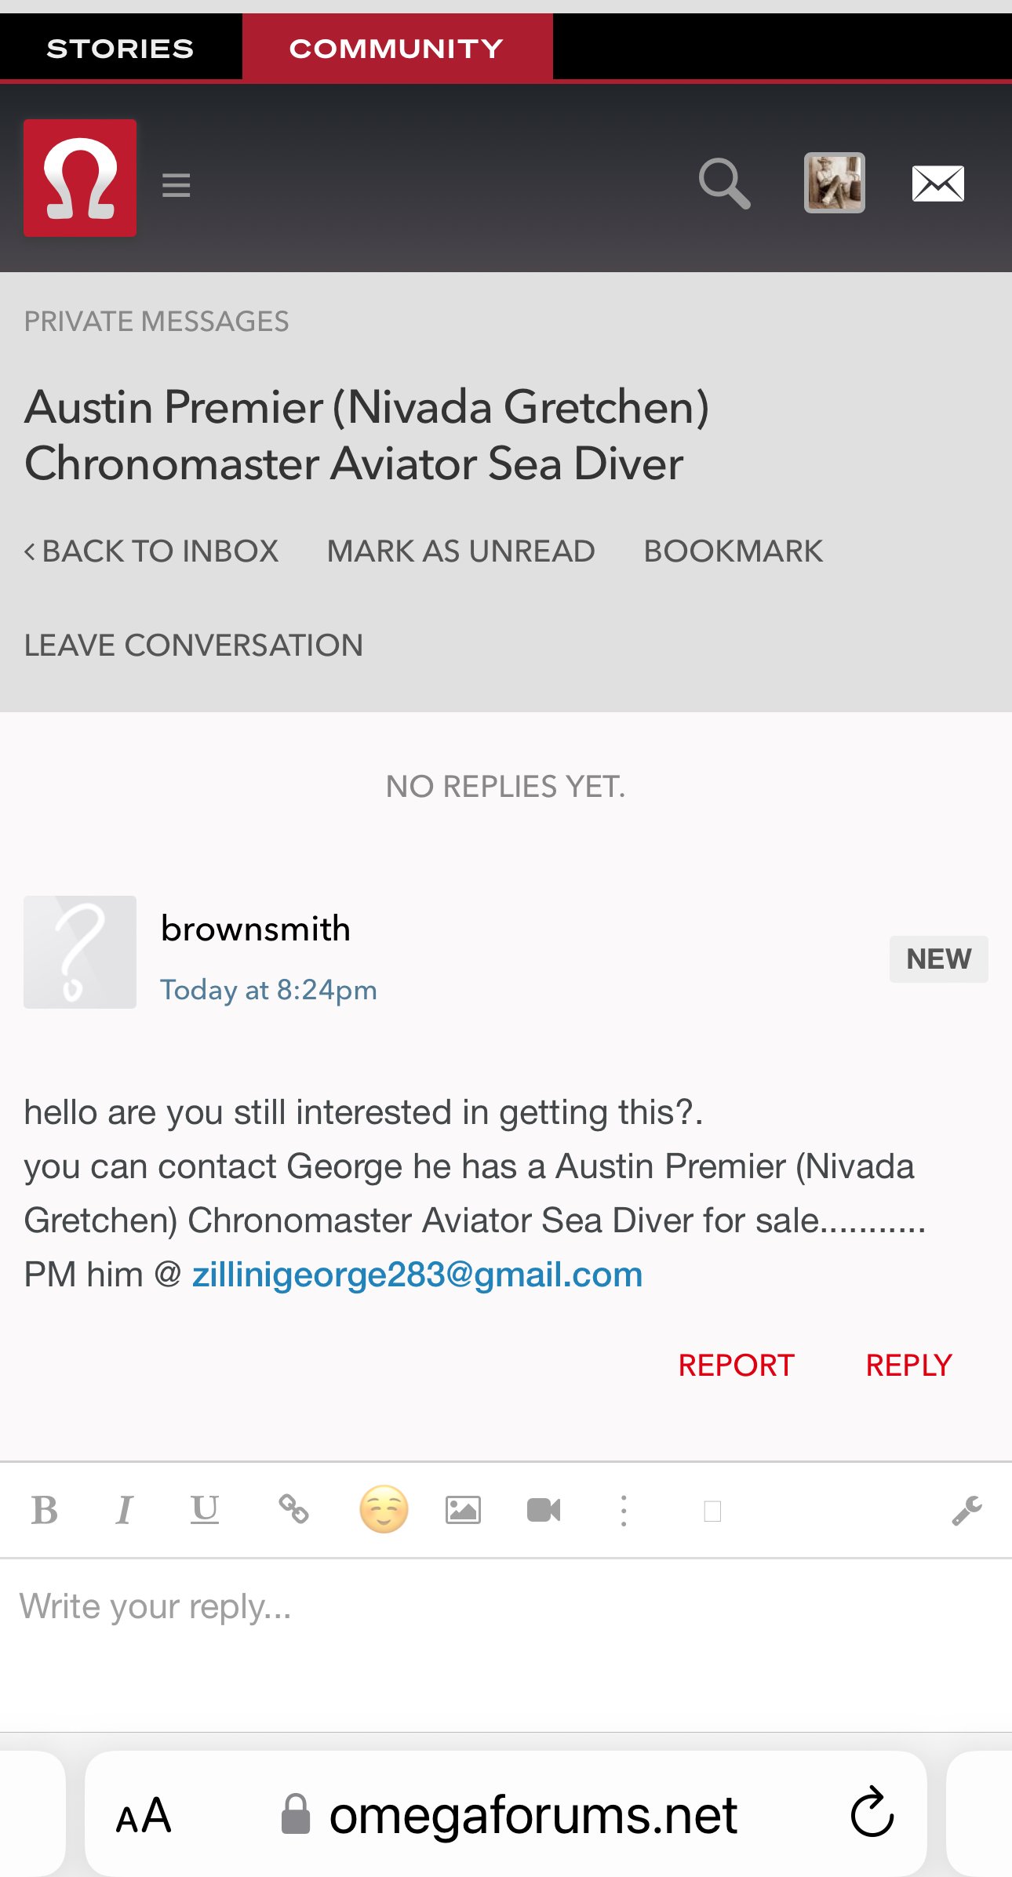
Task: Open the hamburger navigation menu
Action: pos(177,186)
